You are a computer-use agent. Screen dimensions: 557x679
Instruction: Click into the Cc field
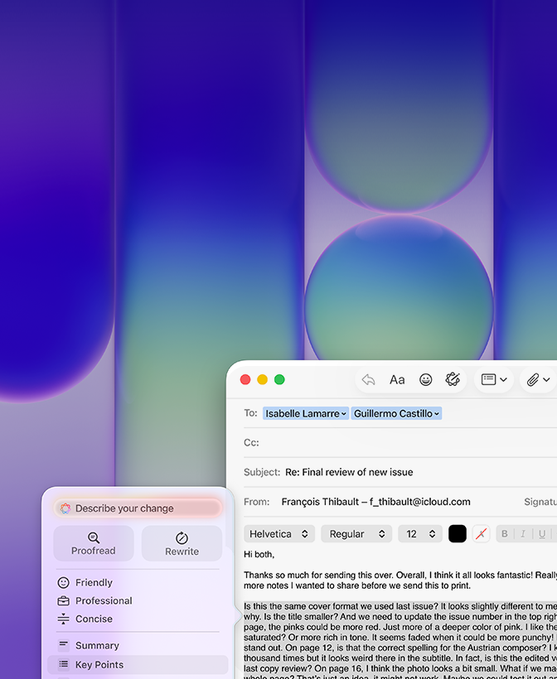point(400,442)
